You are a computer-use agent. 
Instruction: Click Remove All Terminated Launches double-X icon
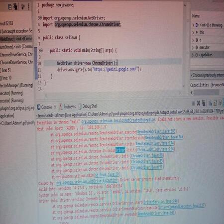pyautogui.click(x=204, y=104)
